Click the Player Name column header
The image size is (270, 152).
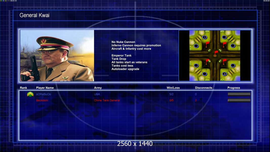tap(45, 88)
